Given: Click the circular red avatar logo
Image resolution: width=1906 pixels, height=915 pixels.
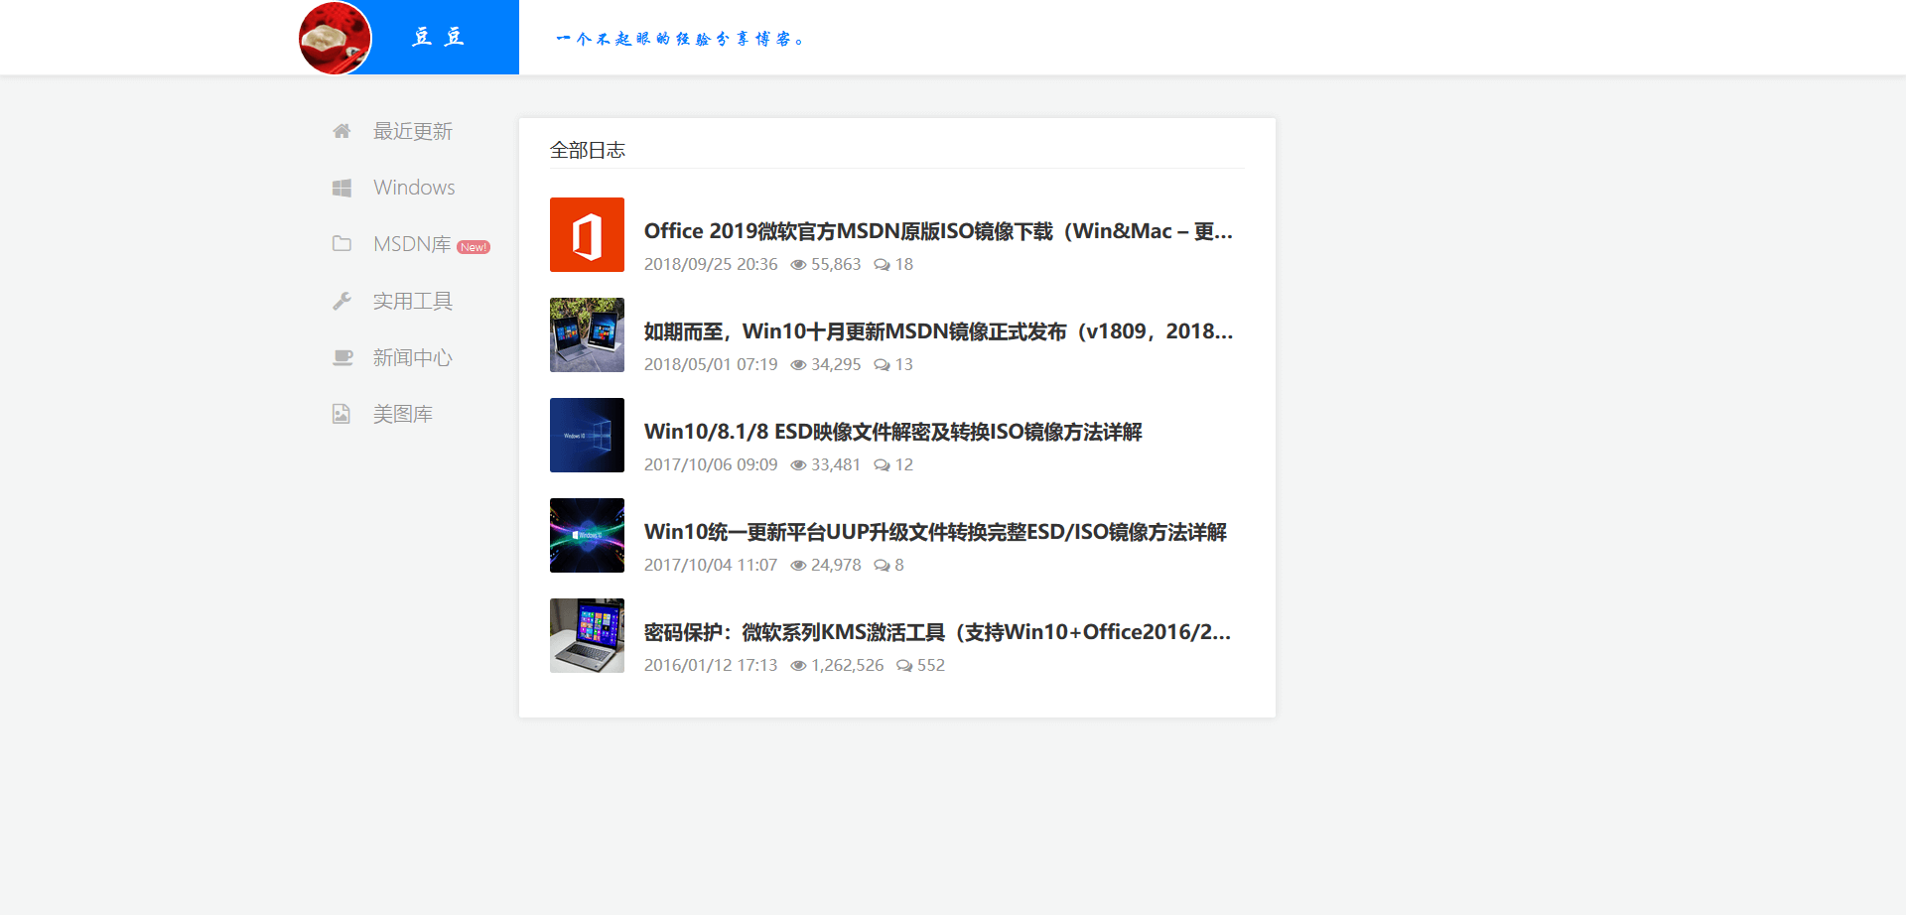Looking at the screenshot, I should (335, 37).
